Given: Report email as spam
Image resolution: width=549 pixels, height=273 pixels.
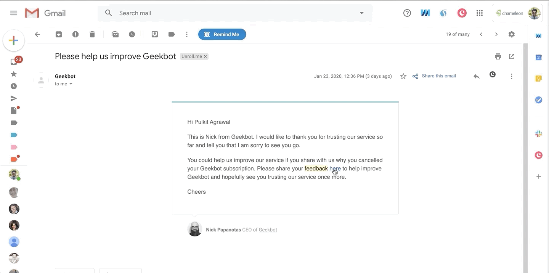Looking at the screenshot, I should (x=75, y=34).
